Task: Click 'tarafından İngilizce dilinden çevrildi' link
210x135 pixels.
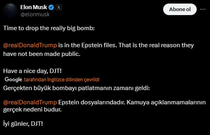Action: click(x=62, y=80)
